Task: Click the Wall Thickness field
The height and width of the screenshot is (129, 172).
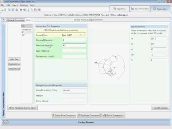Action: [74, 51]
